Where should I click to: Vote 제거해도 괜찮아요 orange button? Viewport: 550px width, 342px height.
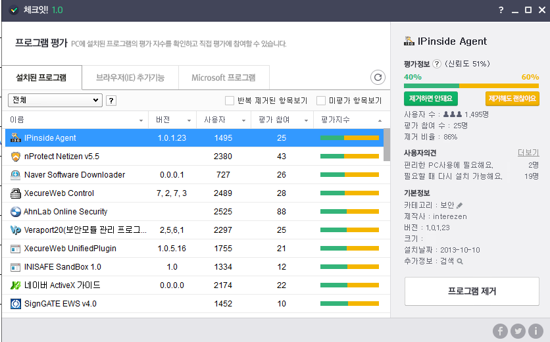(x=512, y=99)
